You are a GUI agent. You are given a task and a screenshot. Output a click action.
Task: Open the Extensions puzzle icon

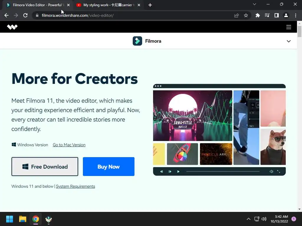coord(257,15)
